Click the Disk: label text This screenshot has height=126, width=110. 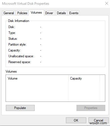click(x=12, y=27)
